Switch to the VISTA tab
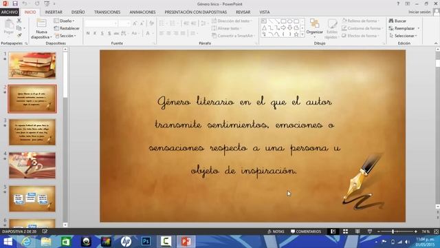This screenshot has width=440, height=248. 264,12
